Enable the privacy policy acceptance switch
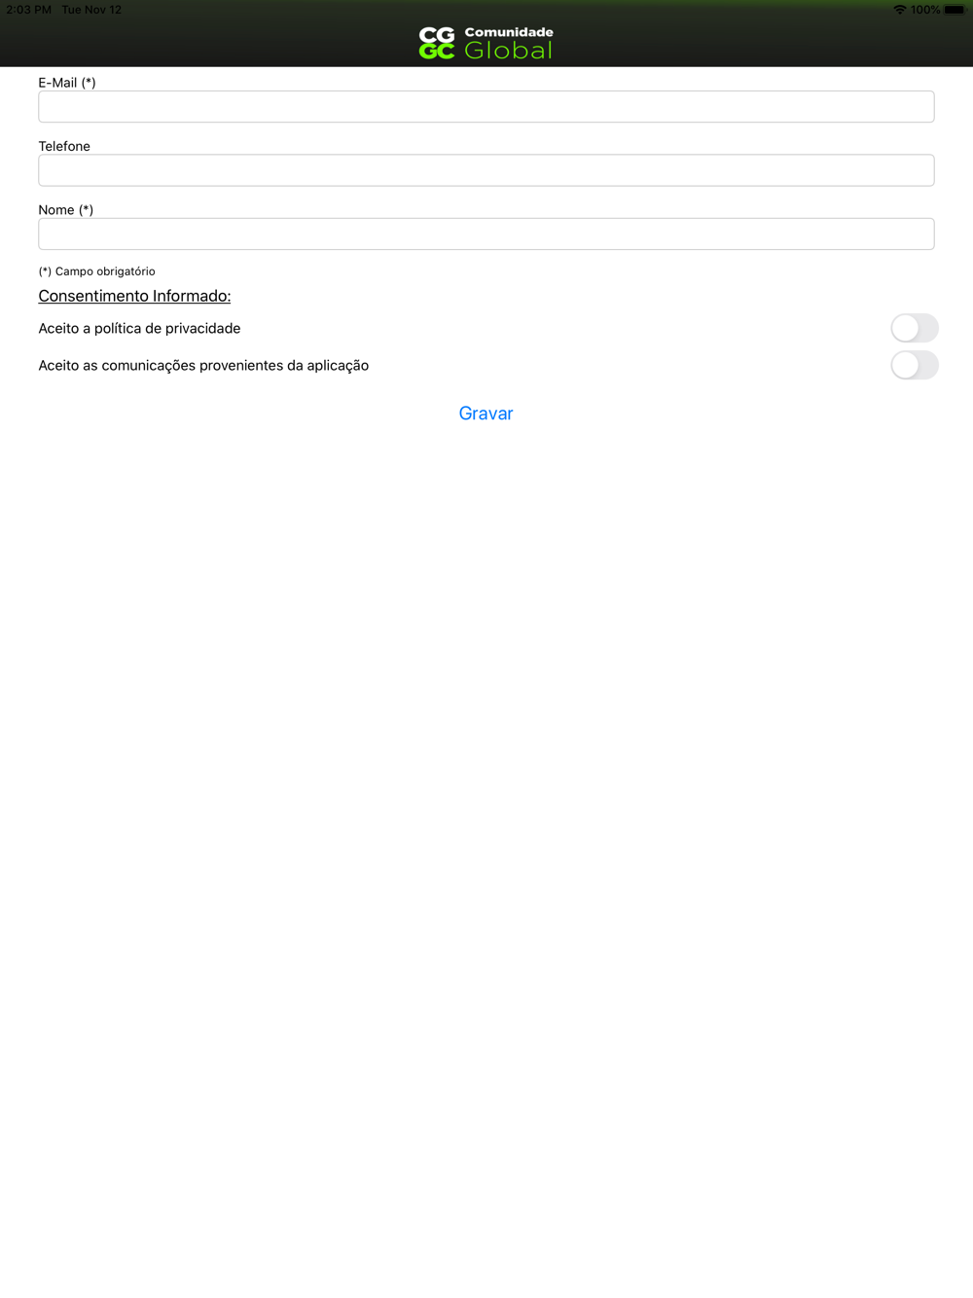Viewport: 973px width, 1298px height. click(915, 328)
